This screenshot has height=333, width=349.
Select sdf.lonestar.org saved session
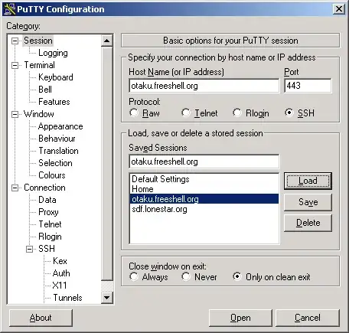tap(204, 209)
